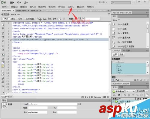Open the Local view dropdown
The width and height of the screenshot is (150, 119).
pos(142,91)
